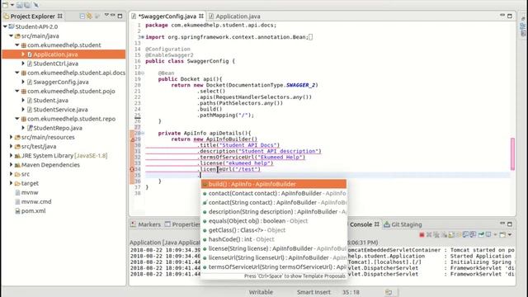Viewport: 528px width, 297px height.
Task: Select Student.java in Project Explorer
Action: (x=50, y=101)
